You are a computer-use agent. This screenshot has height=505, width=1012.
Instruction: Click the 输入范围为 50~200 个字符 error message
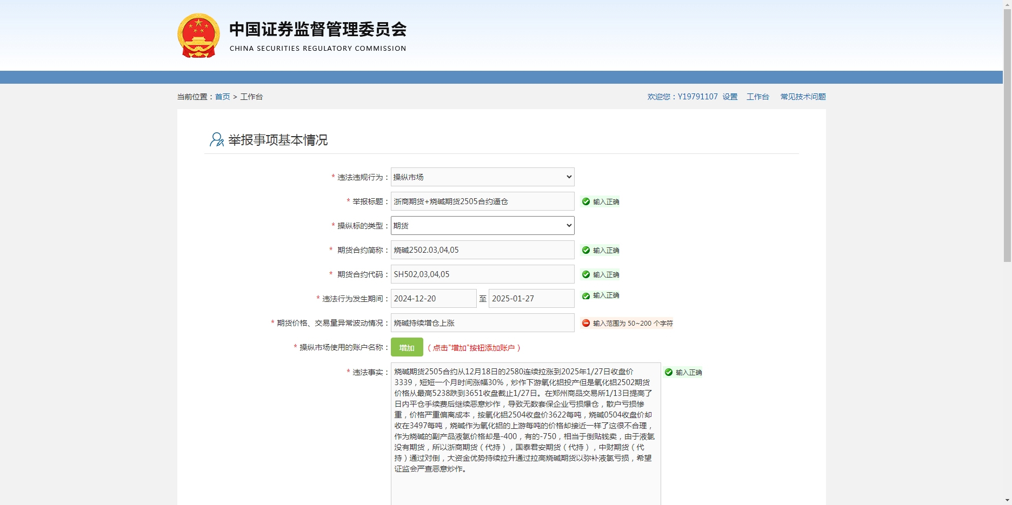(x=632, y=323)
